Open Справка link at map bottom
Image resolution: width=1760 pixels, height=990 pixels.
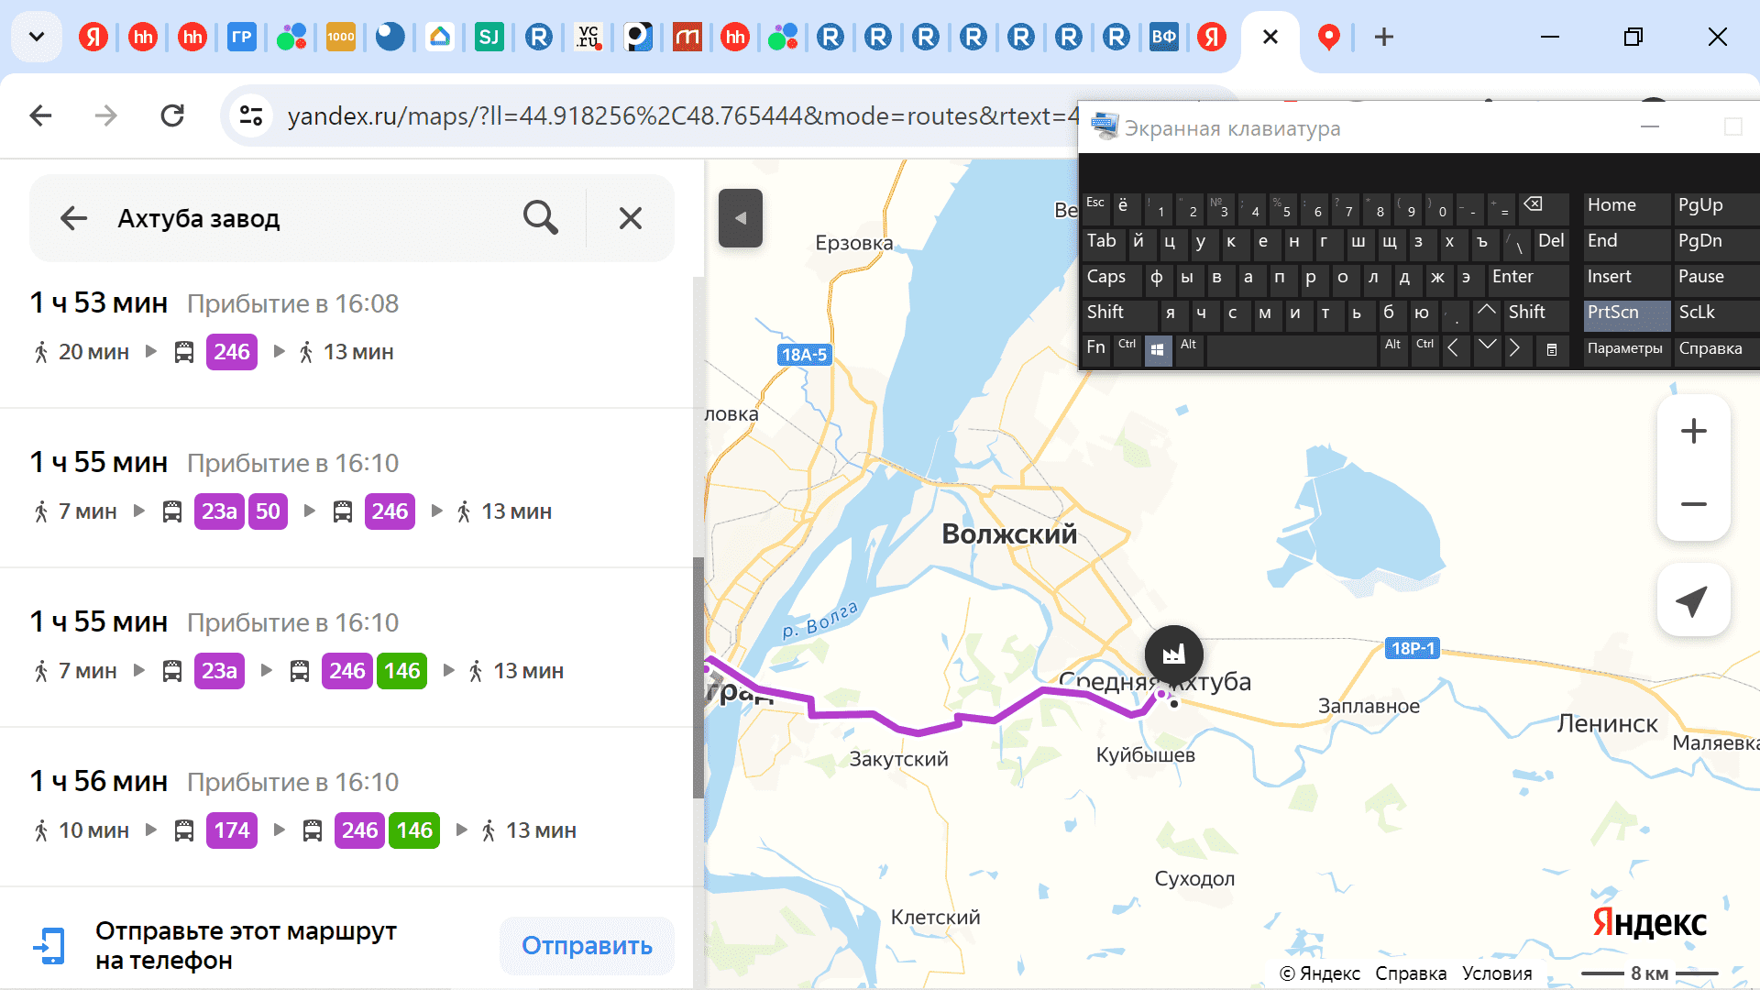[1411, 973]
